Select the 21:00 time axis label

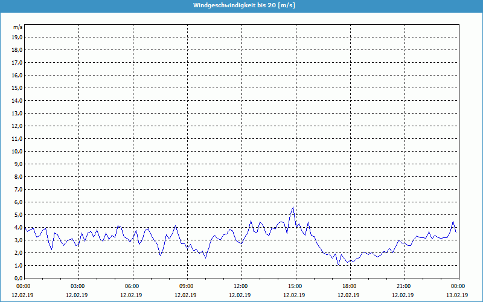pyautogui.click(x=404, y=286)
